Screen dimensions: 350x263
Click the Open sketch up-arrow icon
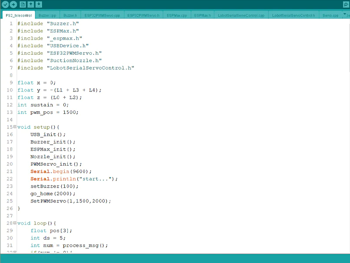click(x=31, y=4)
